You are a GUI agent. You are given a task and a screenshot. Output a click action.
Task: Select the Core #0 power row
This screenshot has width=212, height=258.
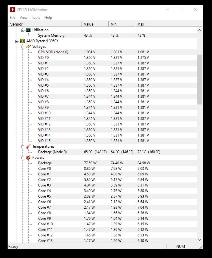[x=117, y=169]
